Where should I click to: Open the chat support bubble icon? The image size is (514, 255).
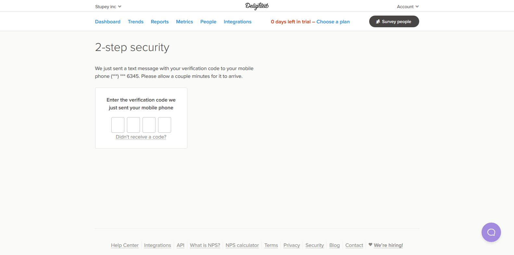coord(491,232)
